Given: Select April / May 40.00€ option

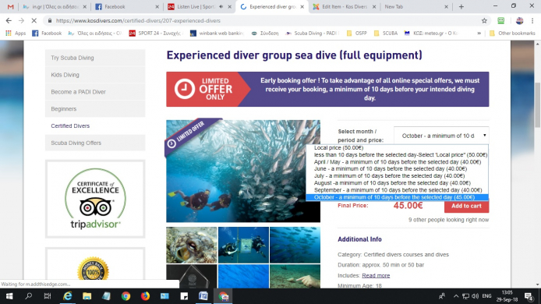Looking at the screenshot, I should 397,162.
